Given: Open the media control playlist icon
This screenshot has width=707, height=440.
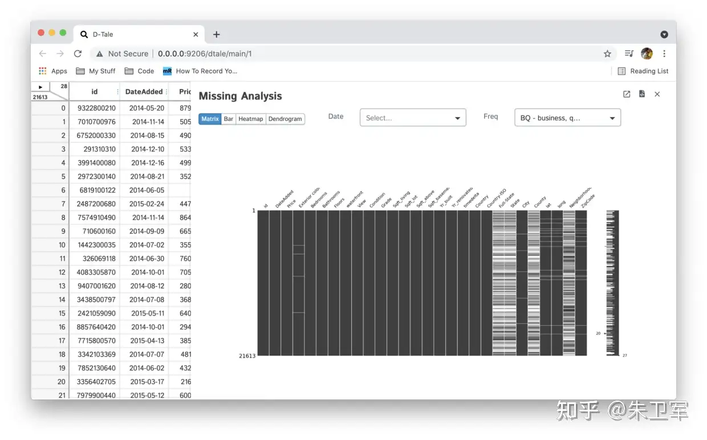Looking at the screenshot, I should (629, 54).
